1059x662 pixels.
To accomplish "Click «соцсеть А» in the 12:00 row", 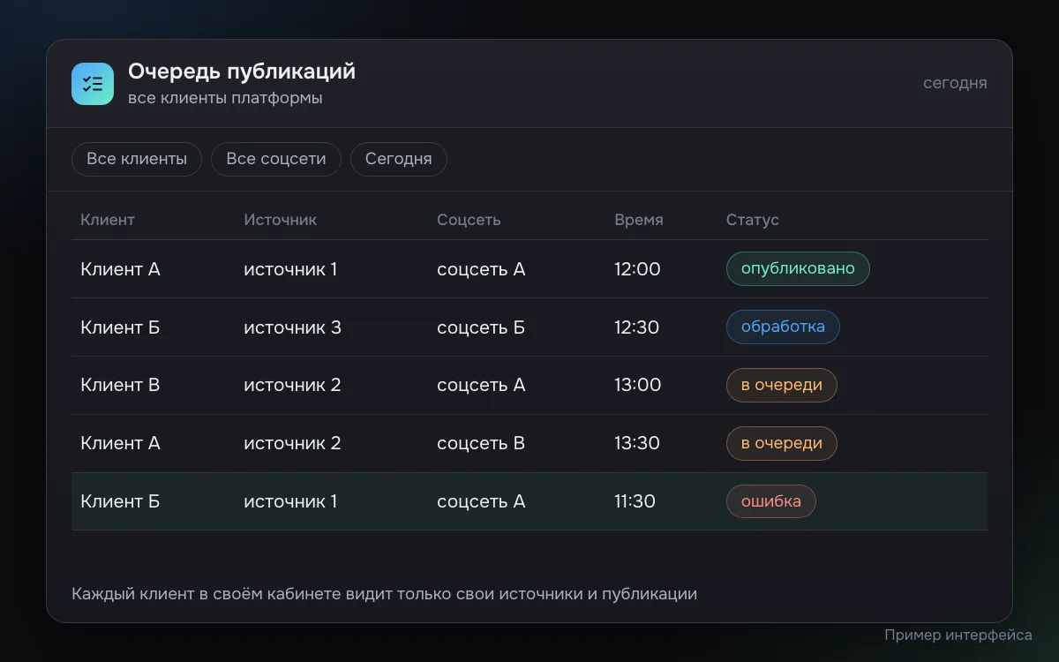I will point(481,269).
